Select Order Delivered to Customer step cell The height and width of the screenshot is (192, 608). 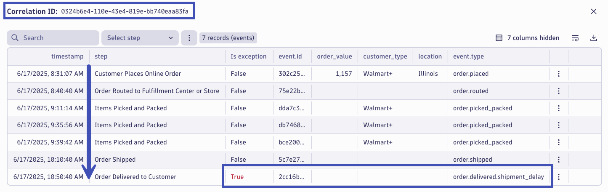click(135, 177)
